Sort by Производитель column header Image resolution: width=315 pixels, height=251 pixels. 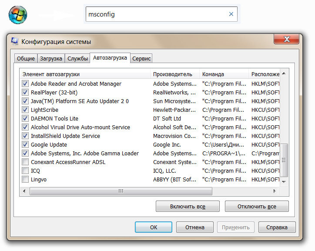[x=175, y=74]
